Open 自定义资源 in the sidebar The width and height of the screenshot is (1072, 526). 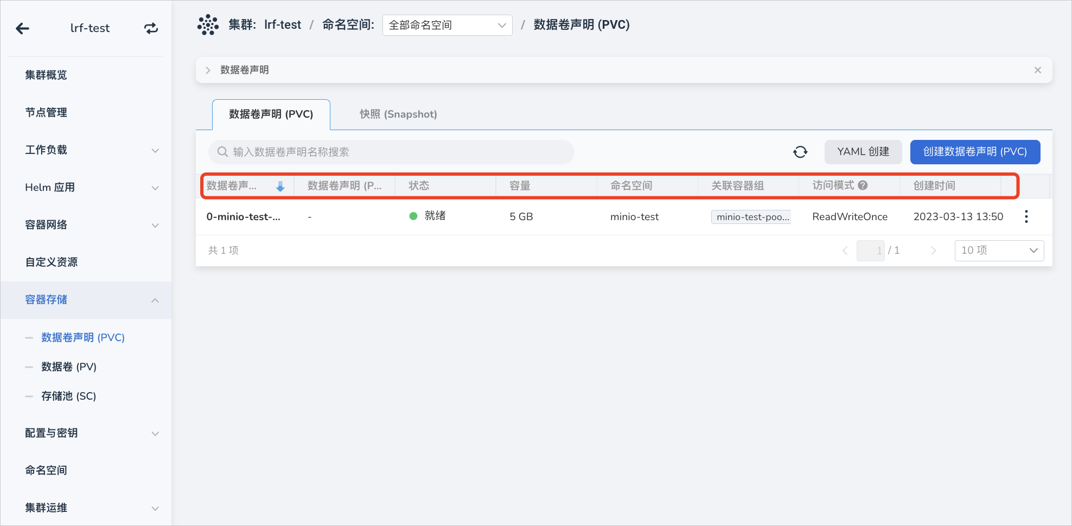pyautogui.click(x=52, y=262)
